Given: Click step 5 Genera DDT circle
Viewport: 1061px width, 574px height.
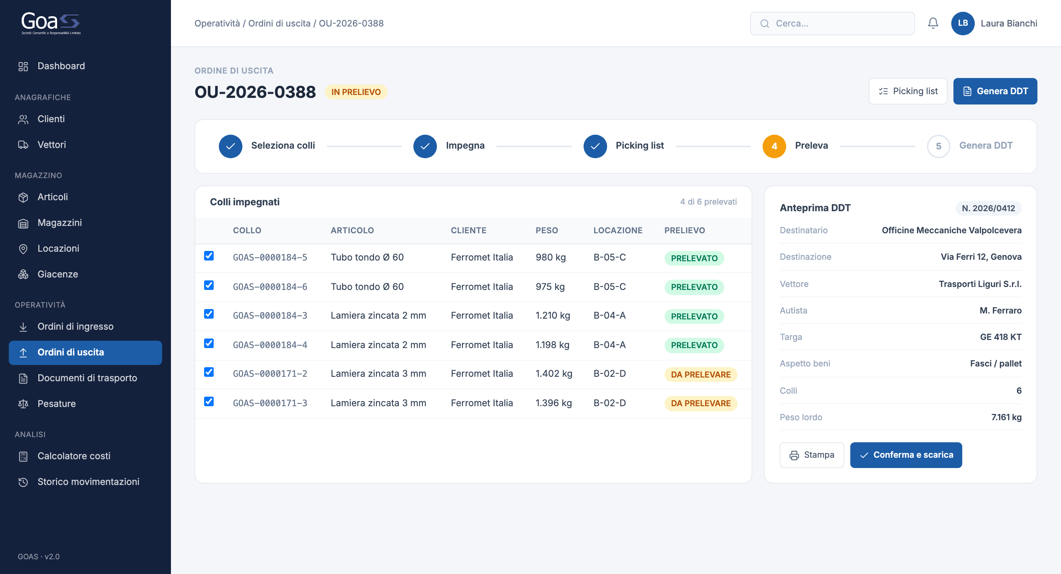Looking at the screenshot, I should click(x=938, y=146).
